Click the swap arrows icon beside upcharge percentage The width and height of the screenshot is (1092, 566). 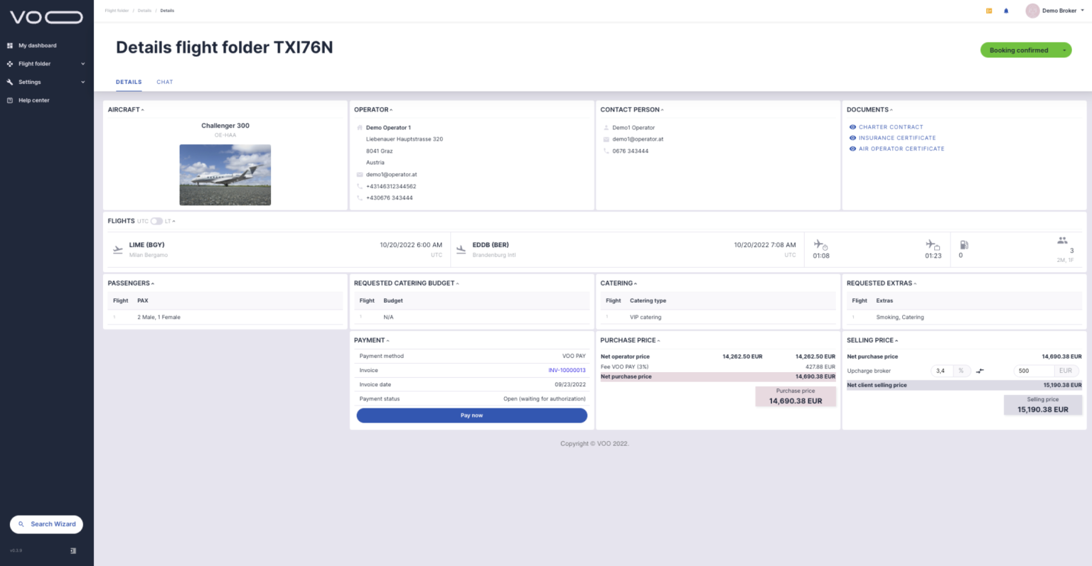tap(980, 371)
